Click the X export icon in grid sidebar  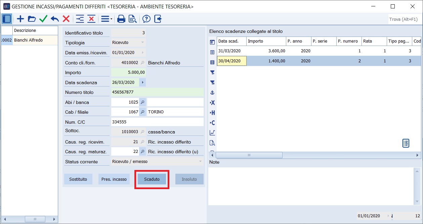212,103
